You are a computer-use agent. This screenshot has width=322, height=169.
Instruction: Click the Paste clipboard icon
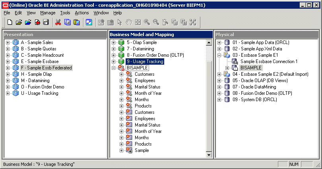click(77, 22)
